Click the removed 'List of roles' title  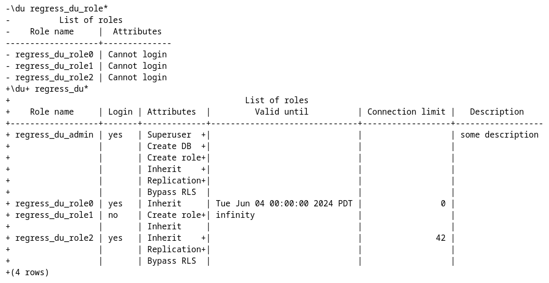91,20
